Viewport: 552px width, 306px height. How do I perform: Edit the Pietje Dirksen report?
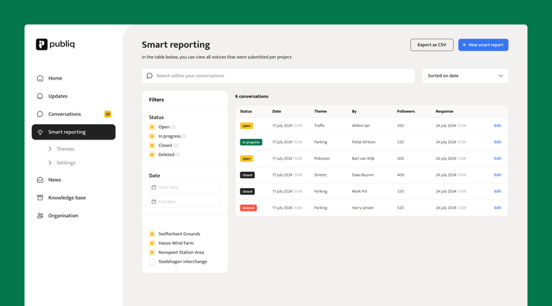pyautogui.click(x=498, y=142)
